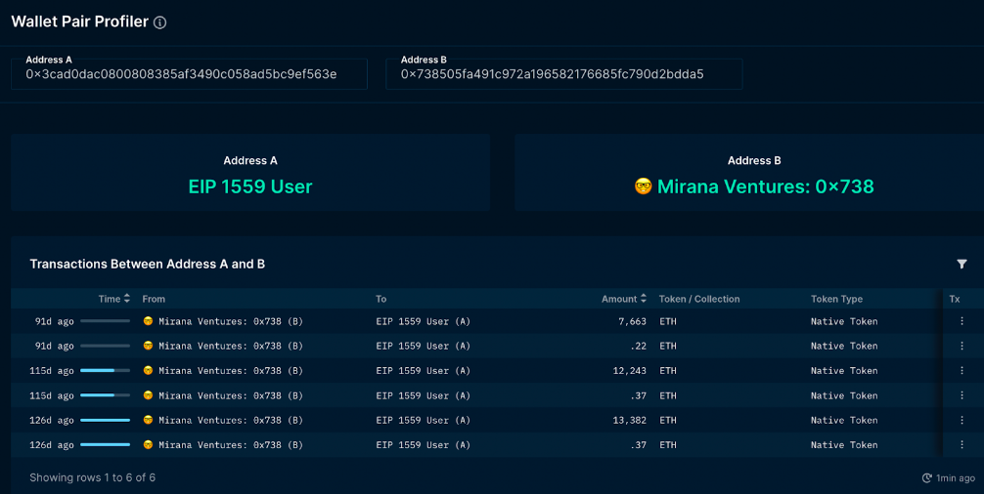Open the Mirana Ventures: 0x738 entity heading
Screen dimensions: 984x494
(765, 186)
